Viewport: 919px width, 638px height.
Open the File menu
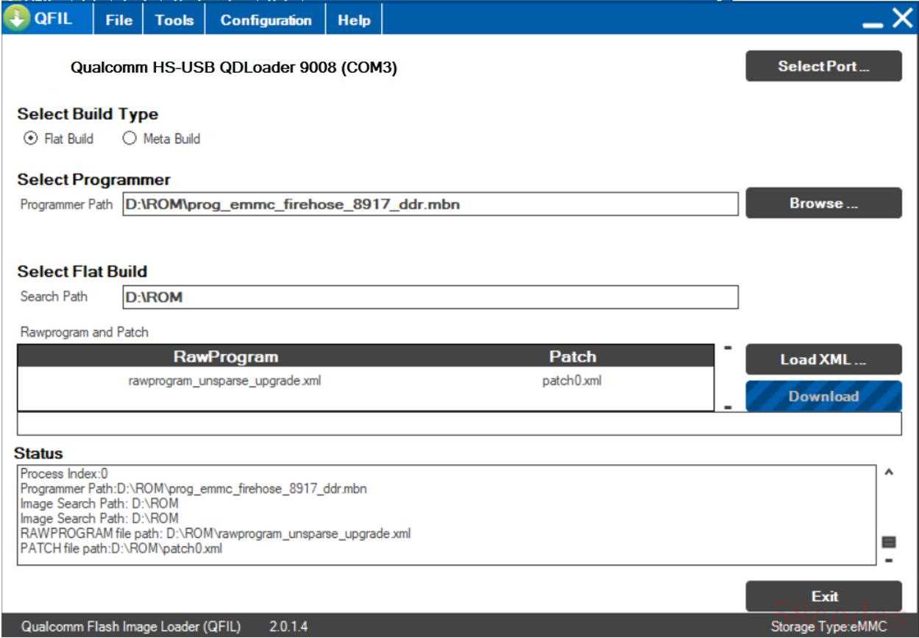(x=118, y=21)
